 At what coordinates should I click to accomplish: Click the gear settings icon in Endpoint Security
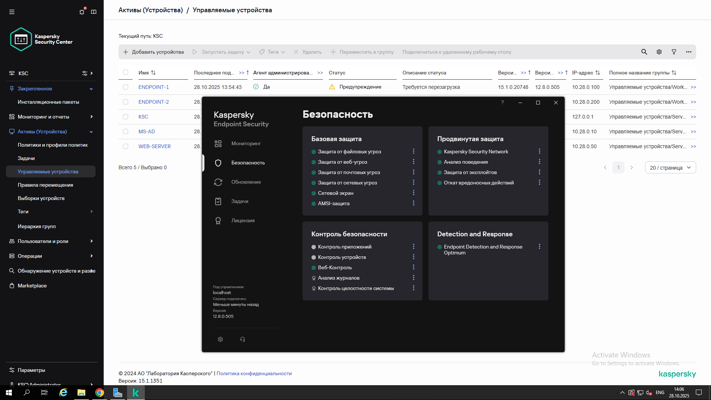point(220,339)
